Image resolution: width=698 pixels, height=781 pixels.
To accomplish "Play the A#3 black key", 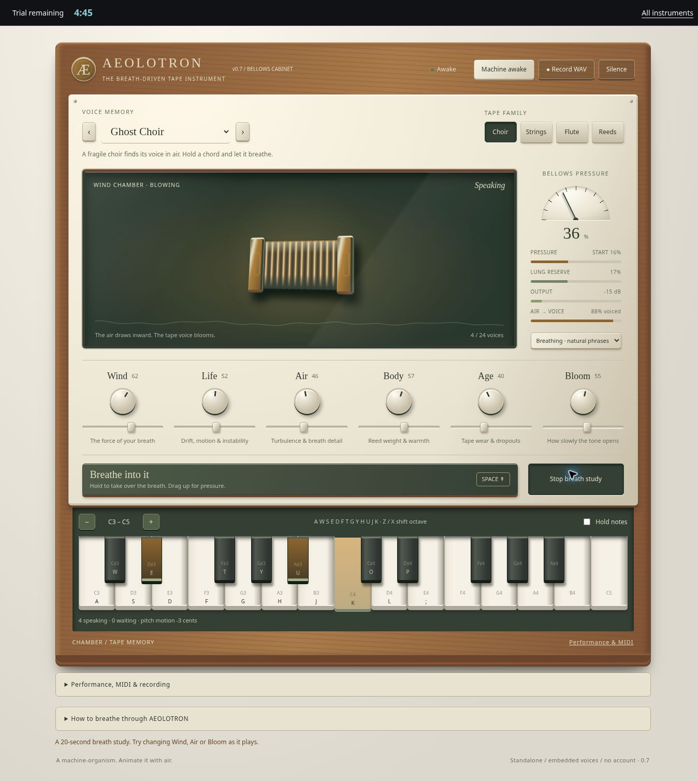I will pos(298,559).
